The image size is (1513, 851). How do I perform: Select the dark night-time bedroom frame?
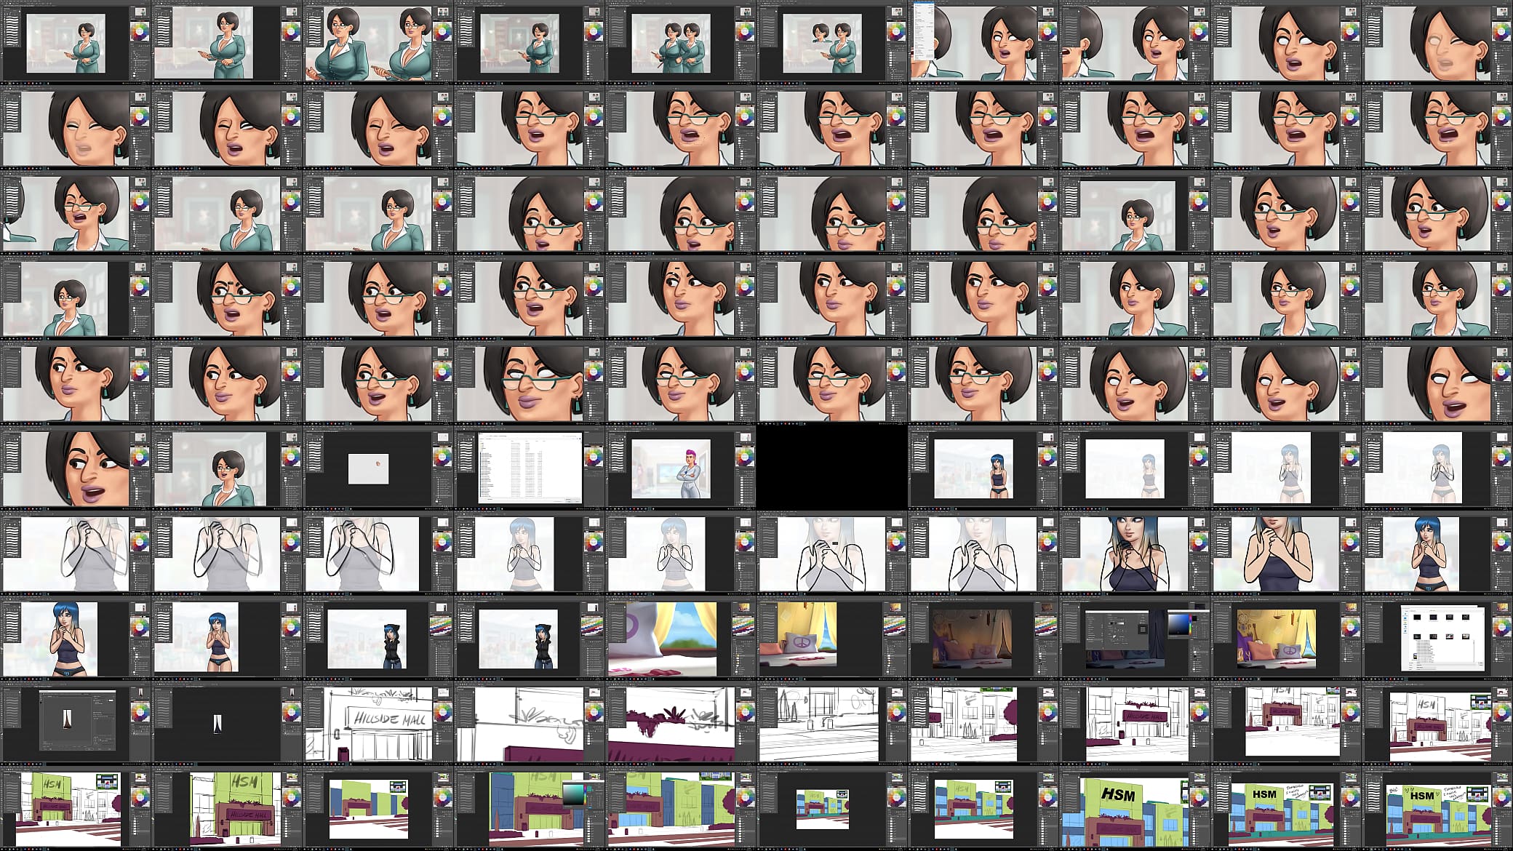click(983, 637)
